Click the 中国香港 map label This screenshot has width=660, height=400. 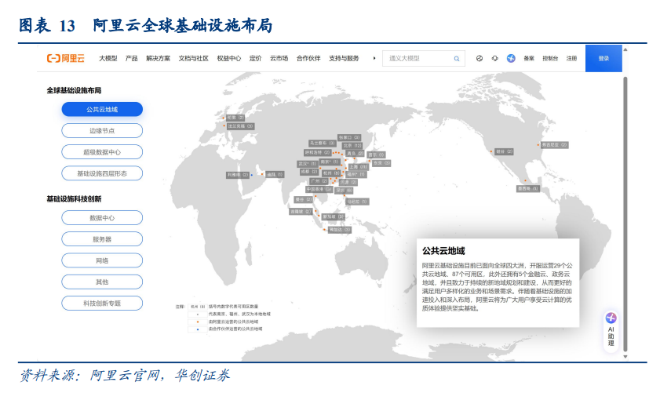(x=319, y=189)
